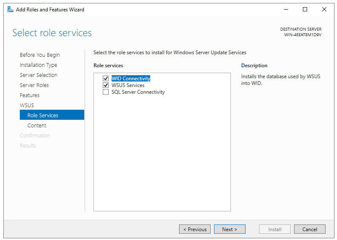
Task: Open the Installation Type step
Action: 38,65
